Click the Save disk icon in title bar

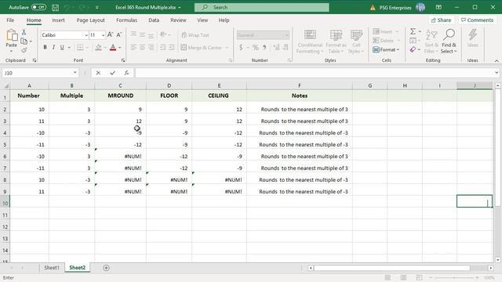[55, 7]
